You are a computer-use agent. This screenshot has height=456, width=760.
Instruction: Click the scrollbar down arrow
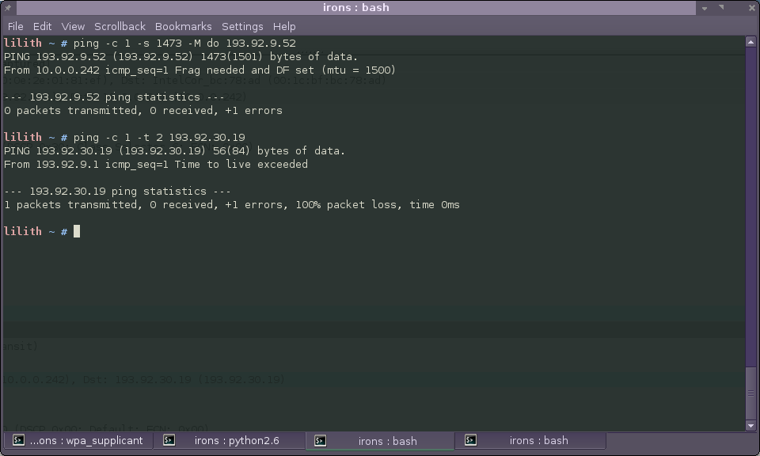point(750,426)
